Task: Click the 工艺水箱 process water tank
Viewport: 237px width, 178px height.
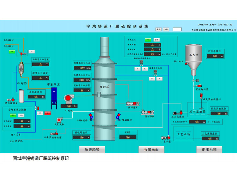Action: (183, 134)
